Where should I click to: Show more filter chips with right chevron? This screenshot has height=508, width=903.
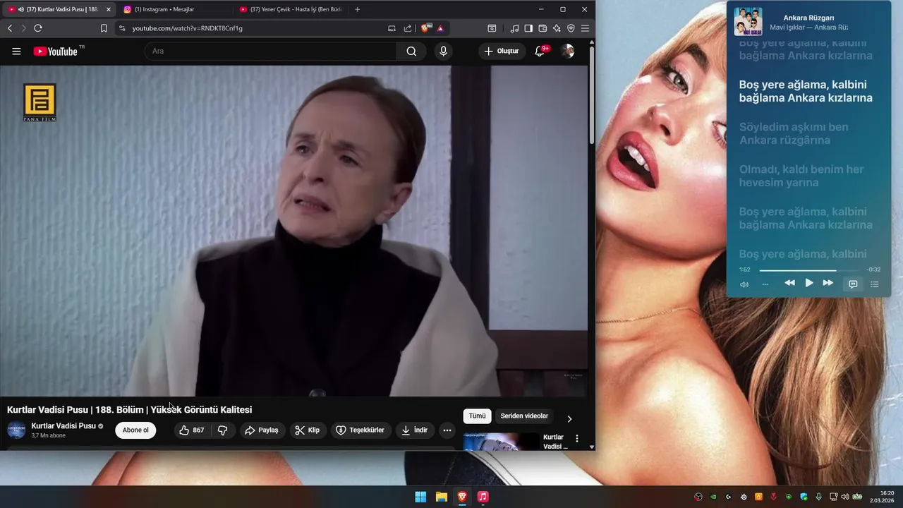(x=569, y=418)
